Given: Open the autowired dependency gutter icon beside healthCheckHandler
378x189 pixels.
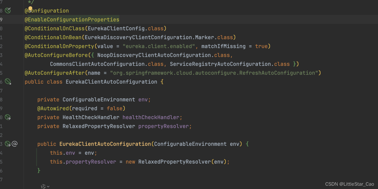Looking at the screenshot, I should click(8, 117).
